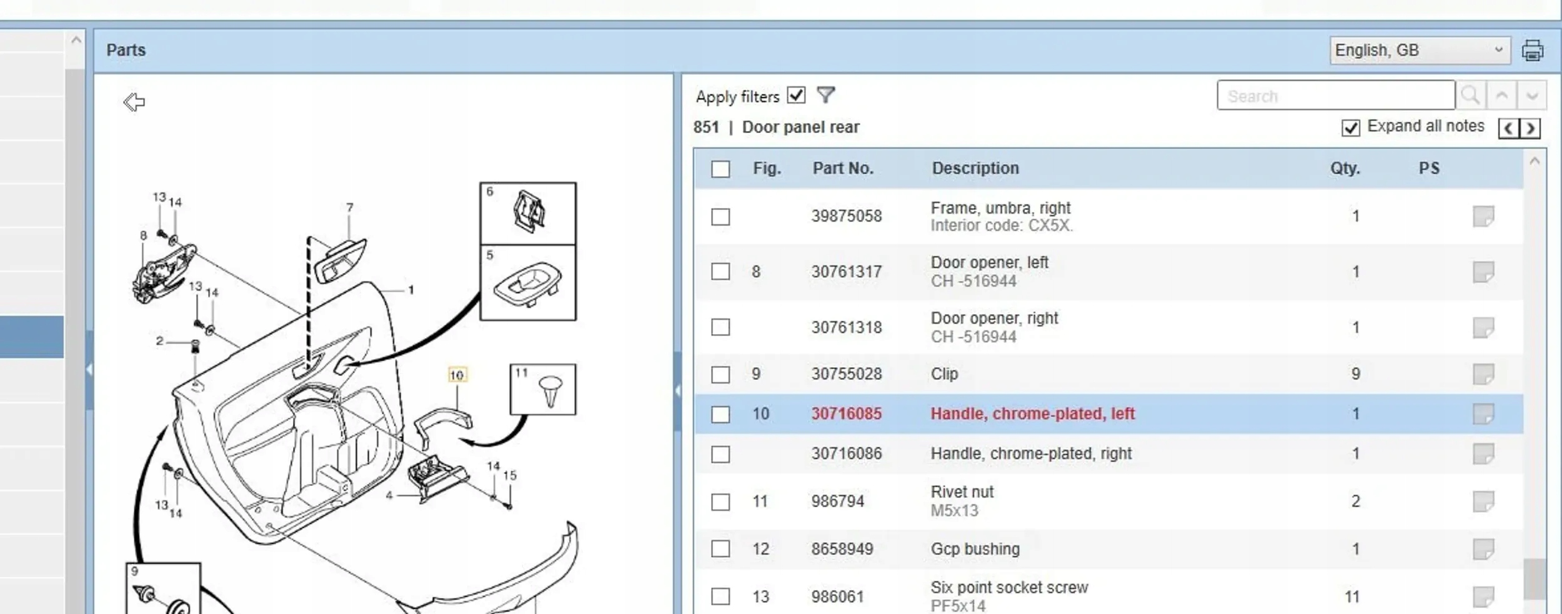Go to previous parts section
The image size is (1562, 614).
[1509, 128]
